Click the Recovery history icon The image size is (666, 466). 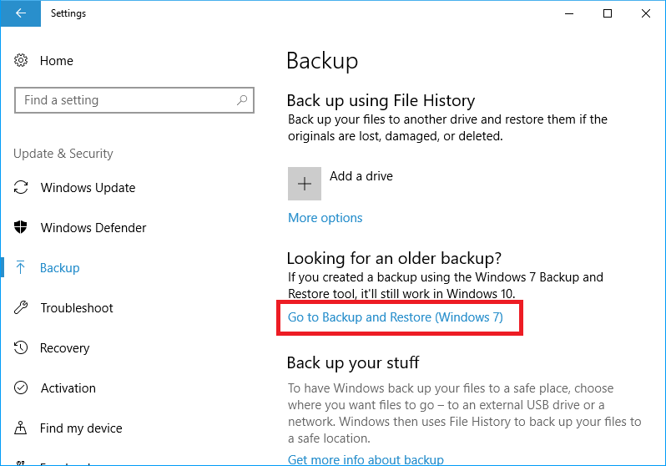coord(22,348)
